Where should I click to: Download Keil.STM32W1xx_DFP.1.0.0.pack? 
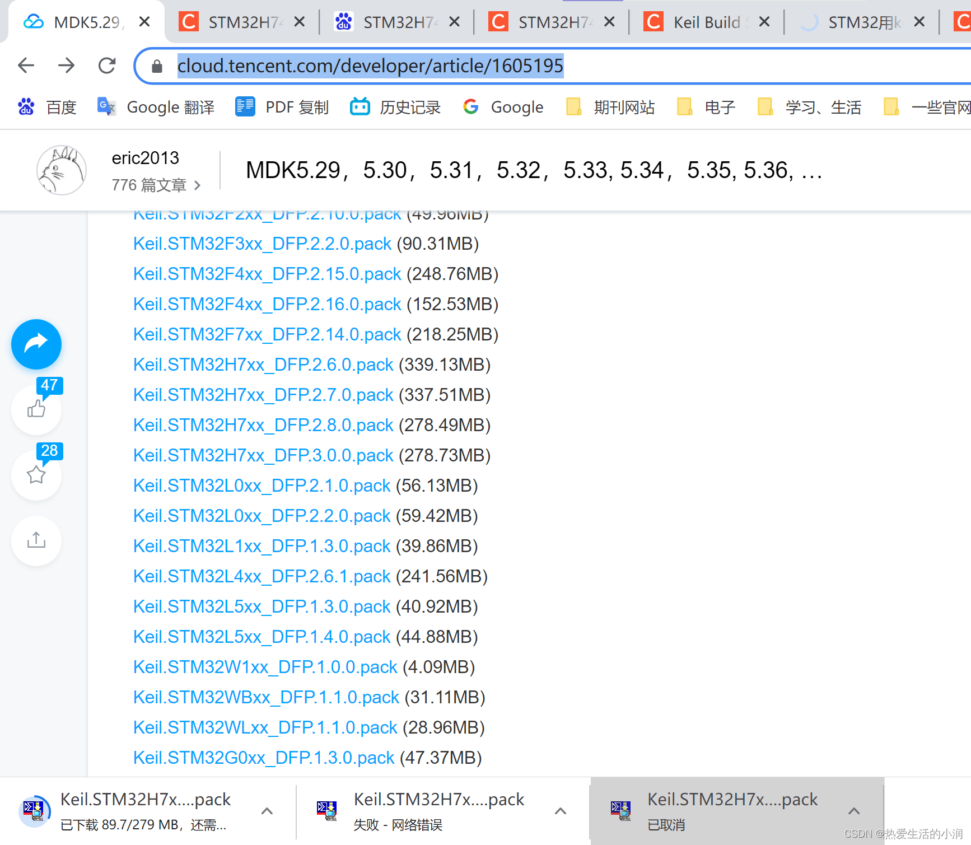[x=265, y=667]
